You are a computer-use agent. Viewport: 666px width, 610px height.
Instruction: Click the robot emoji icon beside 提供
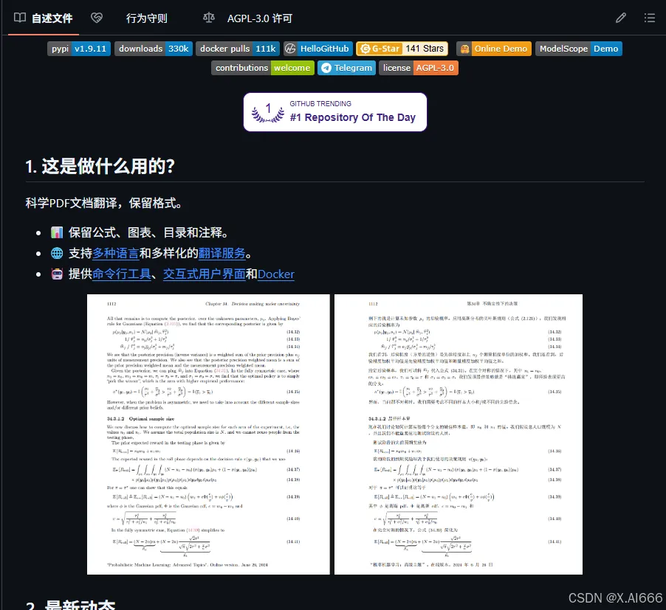[57, 274]
